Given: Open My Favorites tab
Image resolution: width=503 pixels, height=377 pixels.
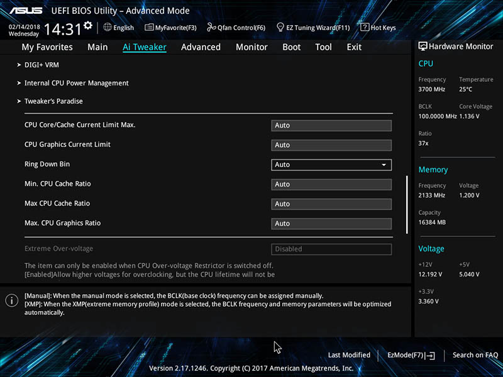Looking at the screenshot, I should coord(47,47).
